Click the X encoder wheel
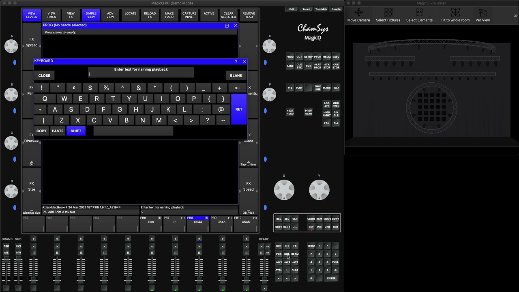519x292 pixels. [284, 190]
